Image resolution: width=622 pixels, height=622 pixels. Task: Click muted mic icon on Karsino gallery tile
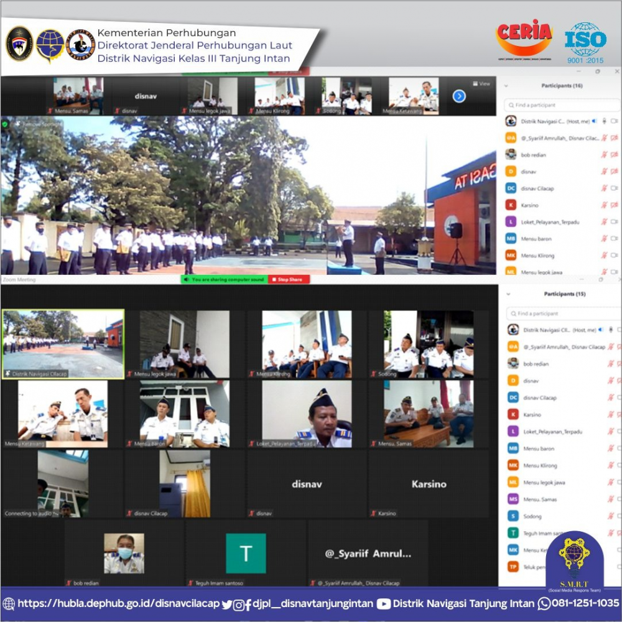pos(373,513)
